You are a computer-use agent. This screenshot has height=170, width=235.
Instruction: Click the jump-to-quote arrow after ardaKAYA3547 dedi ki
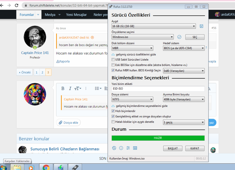pyautogui.click(x=92, y=37)
